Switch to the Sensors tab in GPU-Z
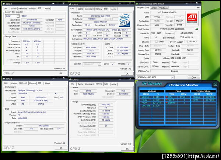 [154, 8]
